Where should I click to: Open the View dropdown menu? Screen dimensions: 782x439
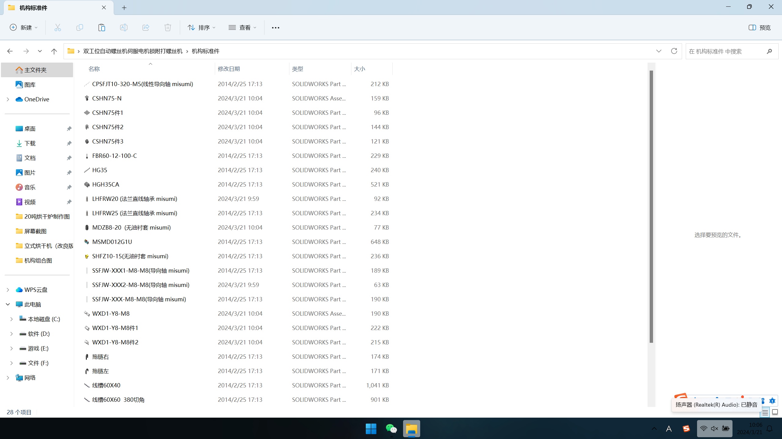[x=242, y=27]
